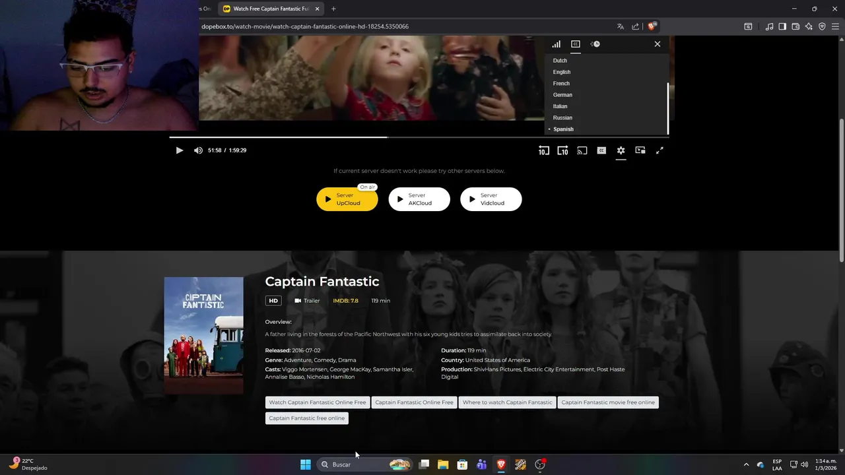The image size is (845, 475).
Task: Watch the Captain Fantastic Trailer
Action: click(x=307, y=301)
